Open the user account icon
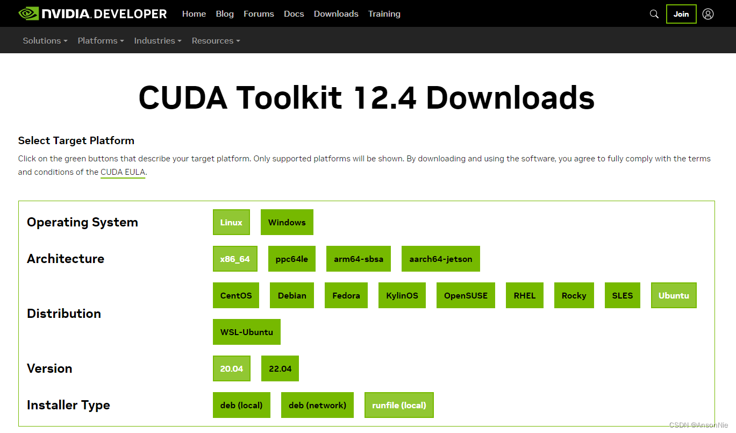 coord(708,14)
